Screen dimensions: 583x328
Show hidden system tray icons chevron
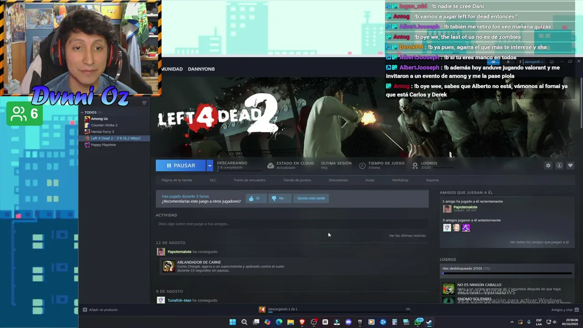coord(511,322)
